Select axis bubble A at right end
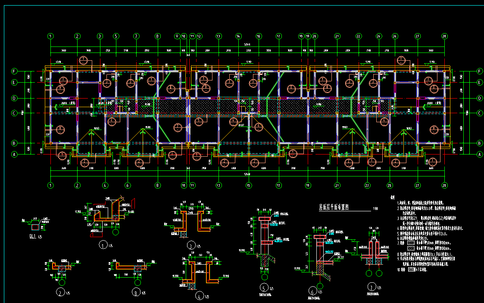This screenshot has height=303, width=484. click(x=479, y=155)
